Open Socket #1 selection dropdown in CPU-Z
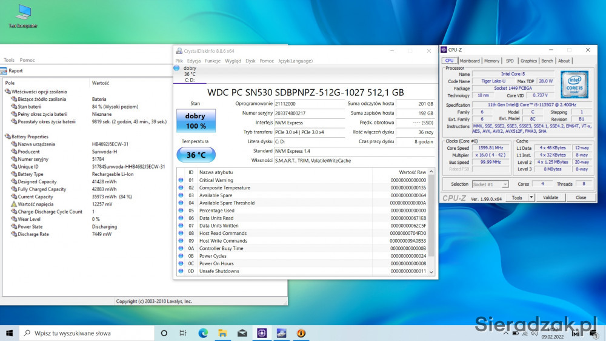 click(x=490, y=184)
